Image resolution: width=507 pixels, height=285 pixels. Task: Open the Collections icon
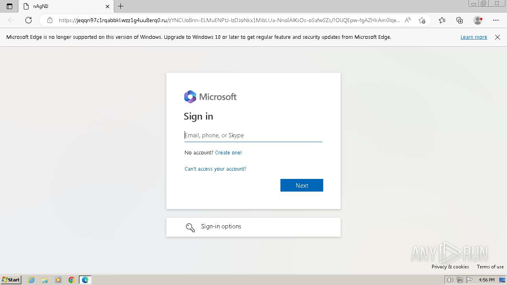click(459, 20)
